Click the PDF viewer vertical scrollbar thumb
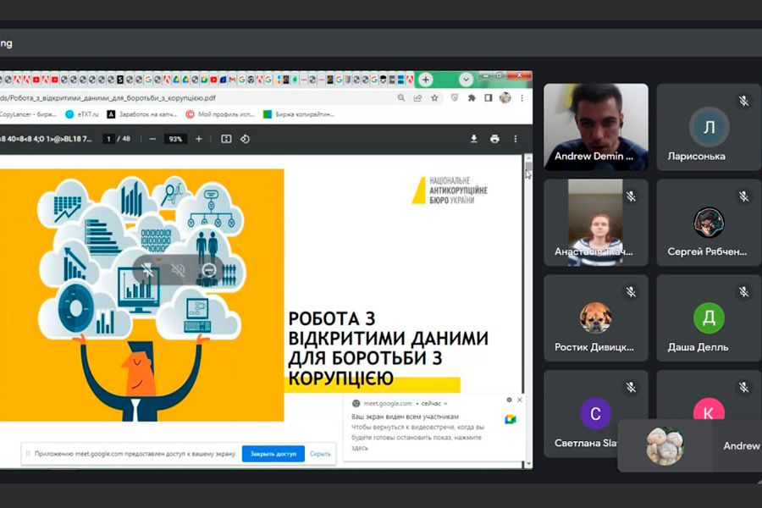The height and width of the screenshot is (508, 762). 528,167
